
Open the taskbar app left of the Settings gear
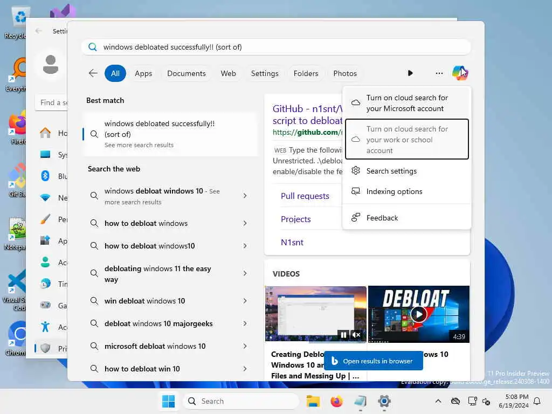[360, 401]
